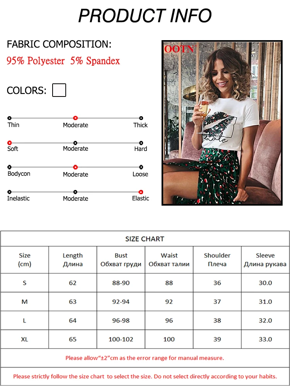
Task: Click the 95% Polyester 5% Spandex text
Action: click(63, 61)
